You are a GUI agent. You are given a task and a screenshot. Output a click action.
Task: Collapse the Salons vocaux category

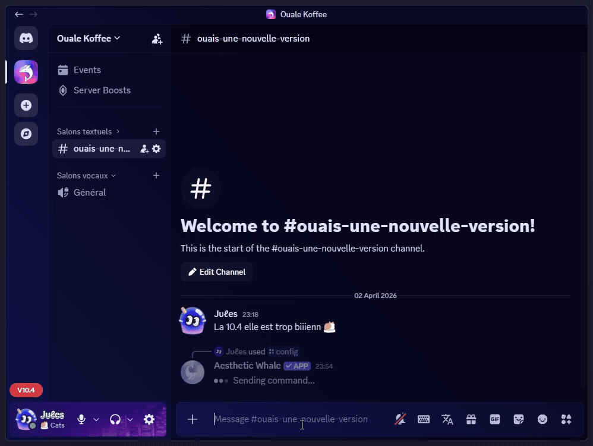pos(86,175)
